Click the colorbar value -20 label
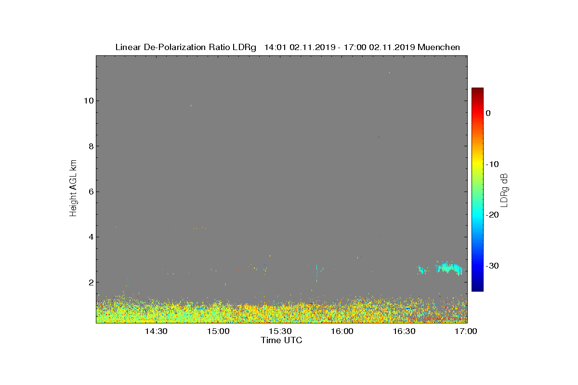The image size is (578, 385). tap(492, 215)
